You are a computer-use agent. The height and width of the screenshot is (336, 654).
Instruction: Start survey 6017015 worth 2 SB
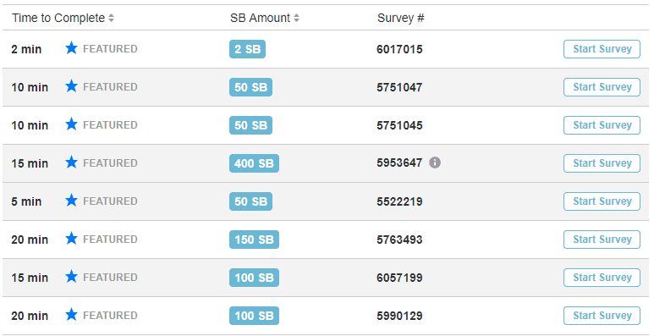(602, 49)
